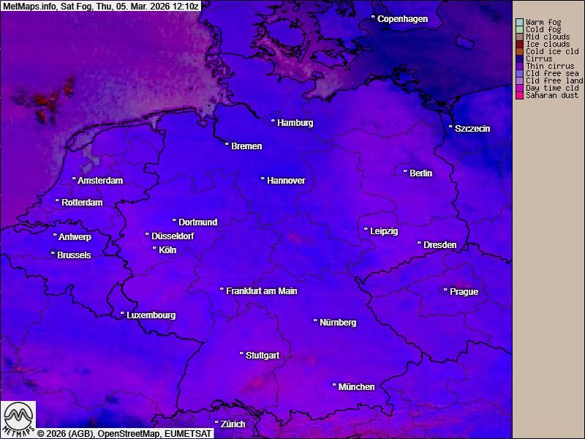Select the Copenhagen marker dot
The height and width of the screenshot is (439, 585).
(374, 17)
